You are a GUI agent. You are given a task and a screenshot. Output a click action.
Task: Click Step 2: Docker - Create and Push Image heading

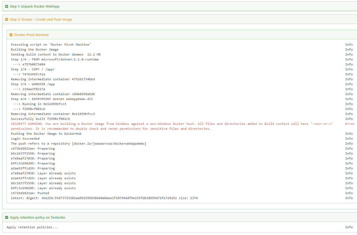tap(41, 20)
